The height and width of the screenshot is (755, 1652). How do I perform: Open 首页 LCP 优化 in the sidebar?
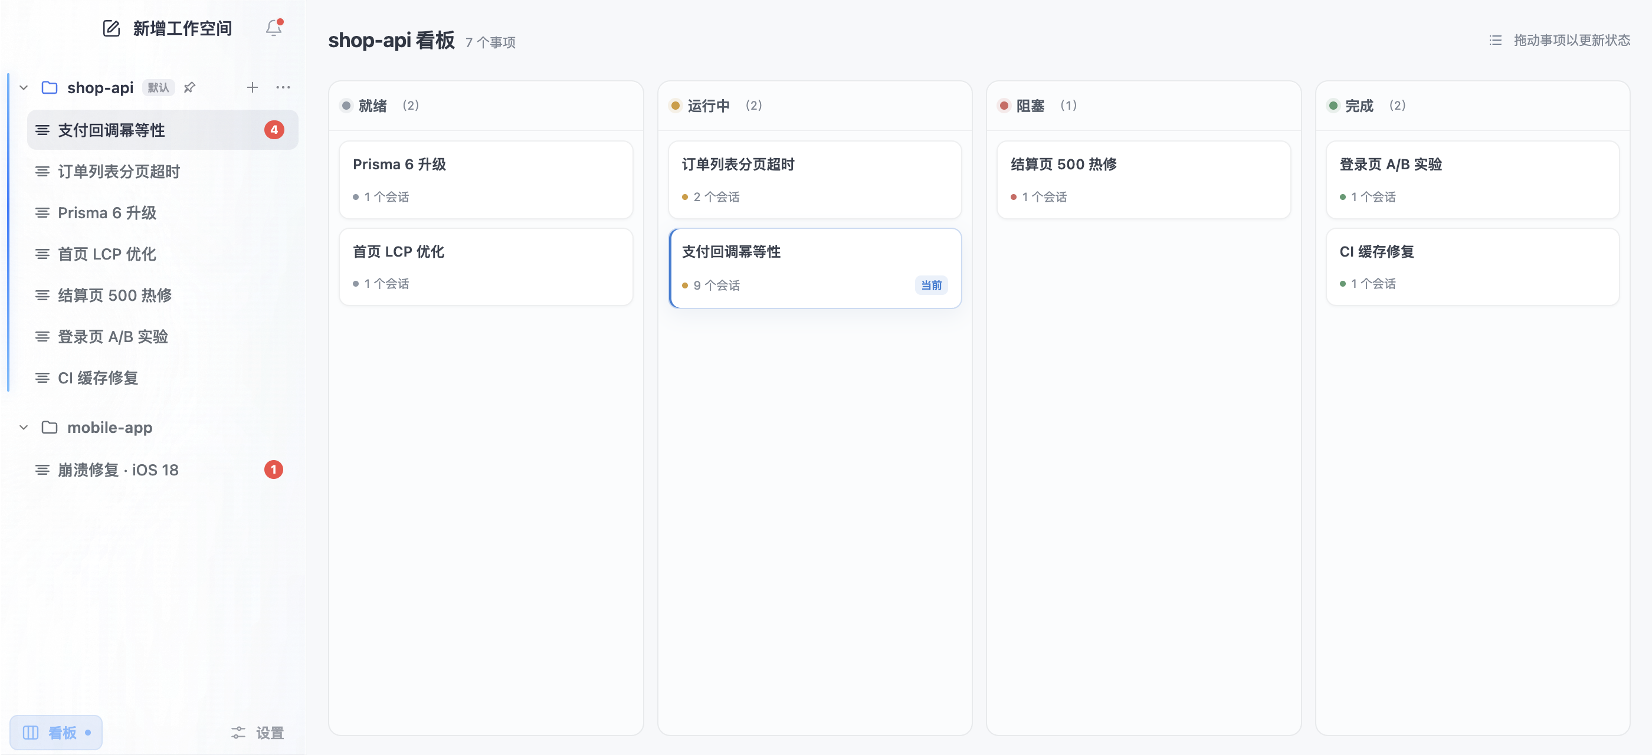click(162, 254)
